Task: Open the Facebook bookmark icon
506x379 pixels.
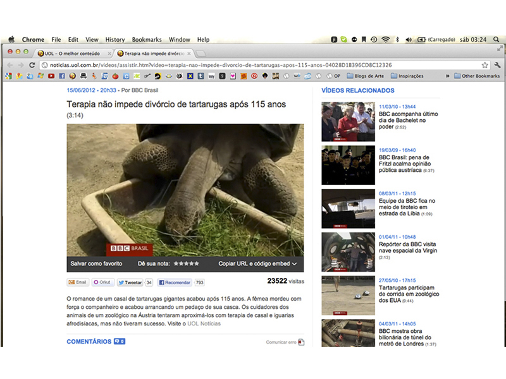Action: [x=62, y=76]
